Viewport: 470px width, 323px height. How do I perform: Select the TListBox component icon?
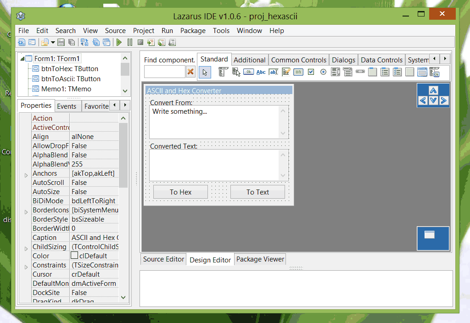336,72
